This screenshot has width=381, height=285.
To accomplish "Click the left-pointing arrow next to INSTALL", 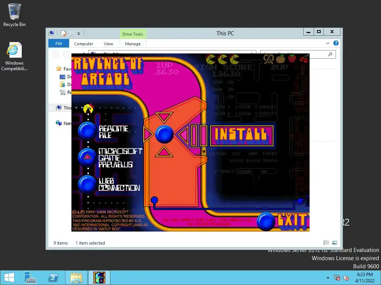I will pos(183,135).
